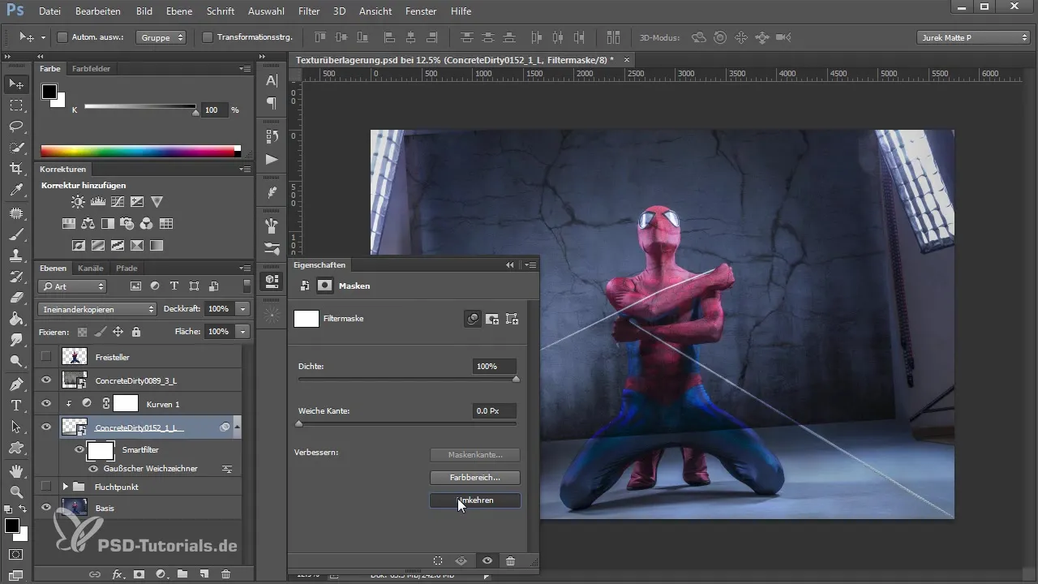
Task: Add Brightness/Contrast adjustment
Action: (x=78, y=202)
